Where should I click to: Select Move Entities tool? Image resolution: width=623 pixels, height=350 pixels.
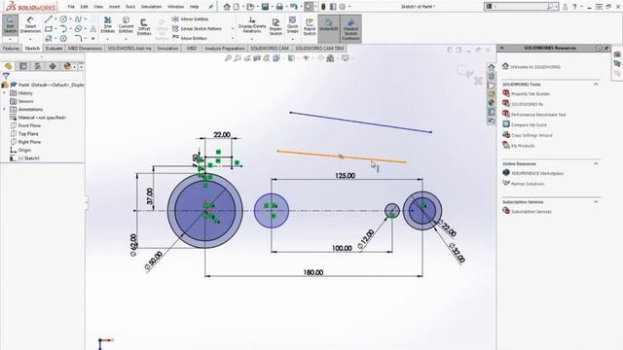pos(190,38)
